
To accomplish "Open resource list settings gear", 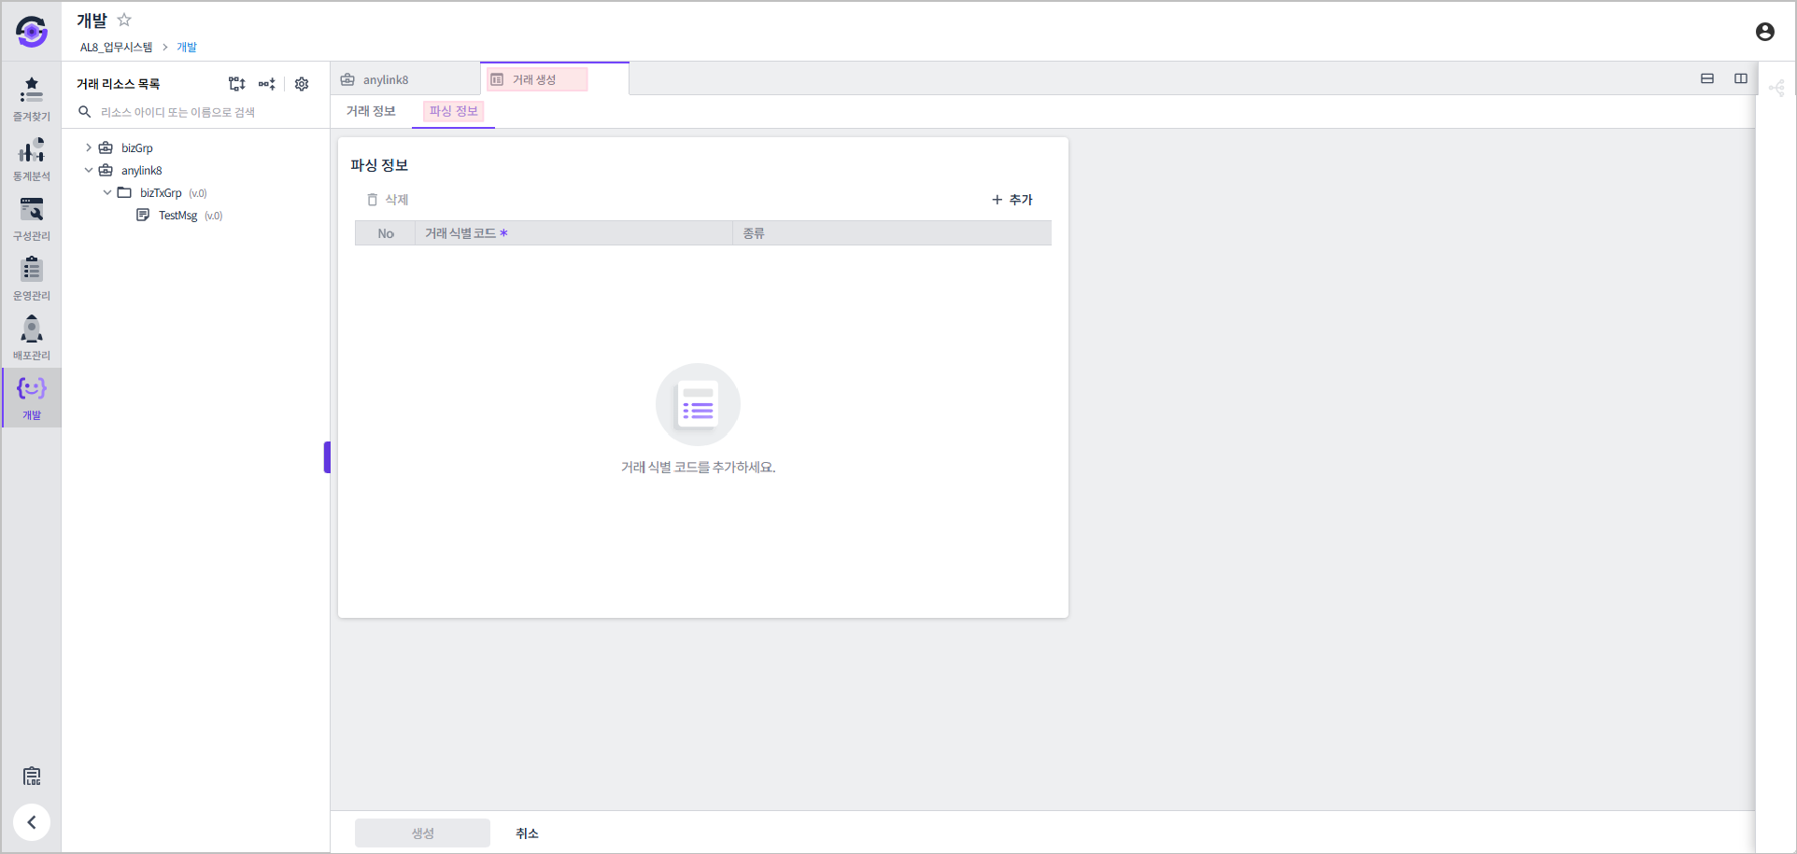I will [x=302, y=84].
